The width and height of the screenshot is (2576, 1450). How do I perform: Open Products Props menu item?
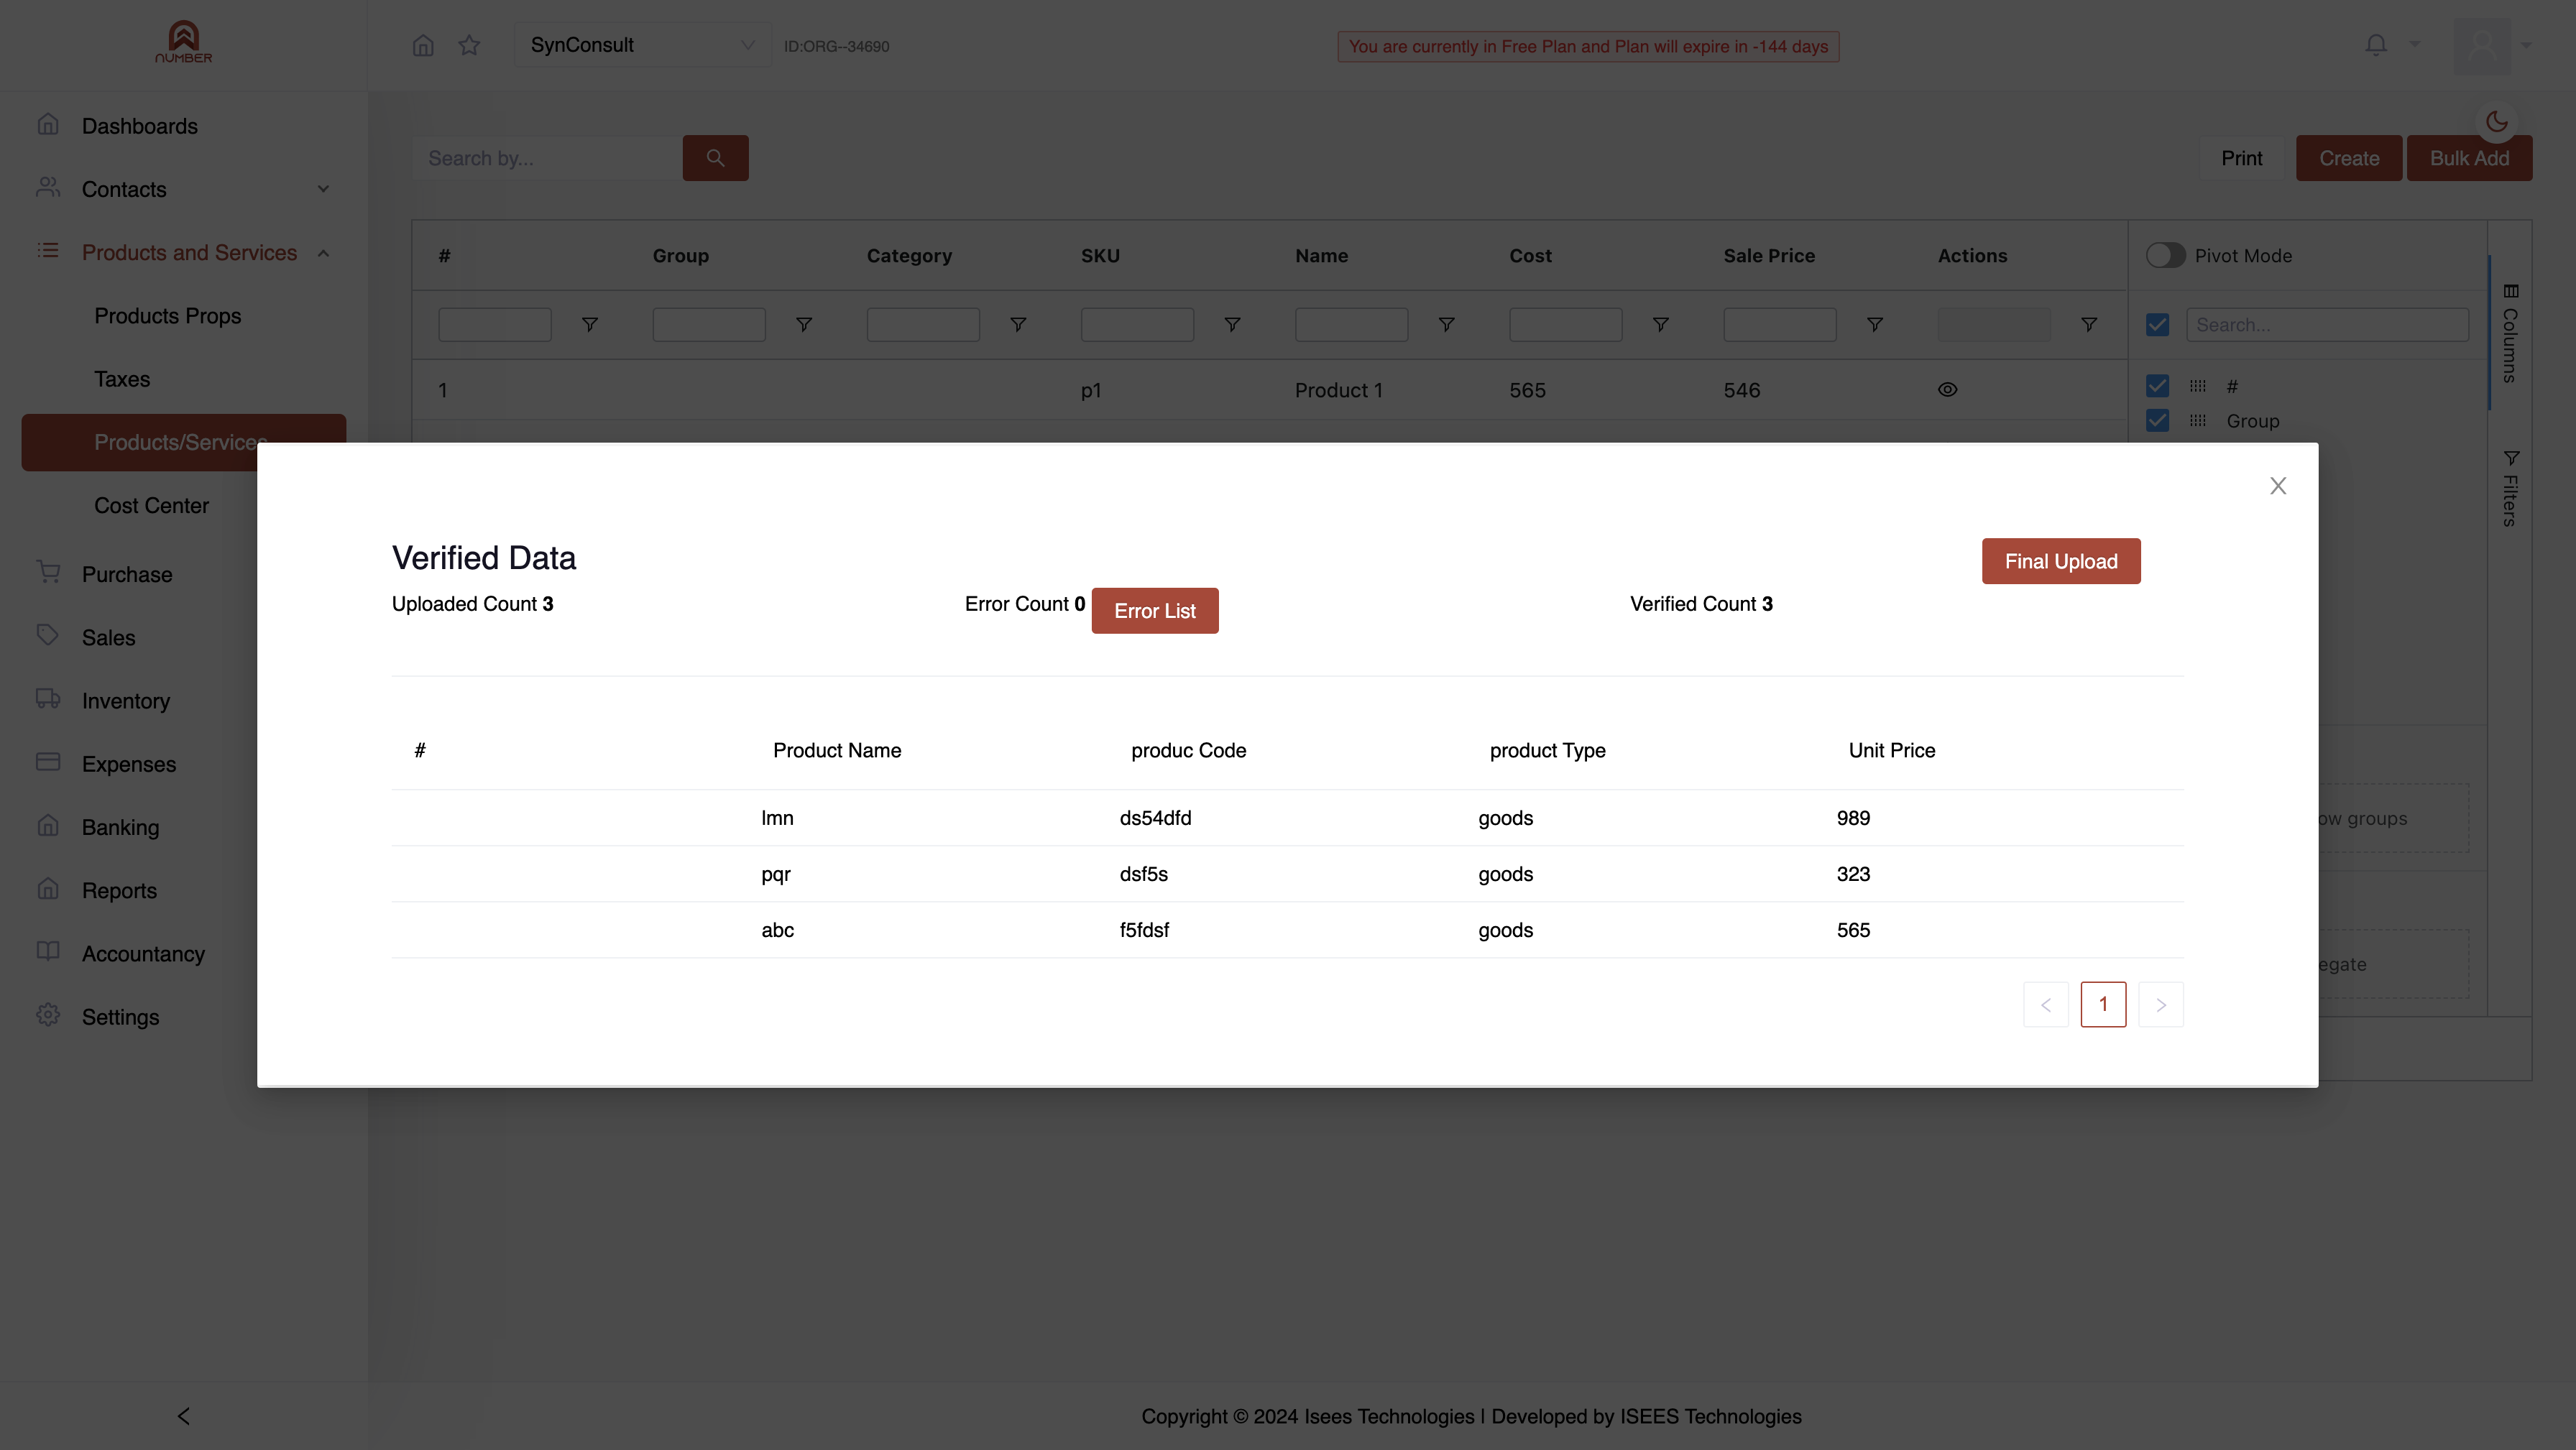(168, 316)
